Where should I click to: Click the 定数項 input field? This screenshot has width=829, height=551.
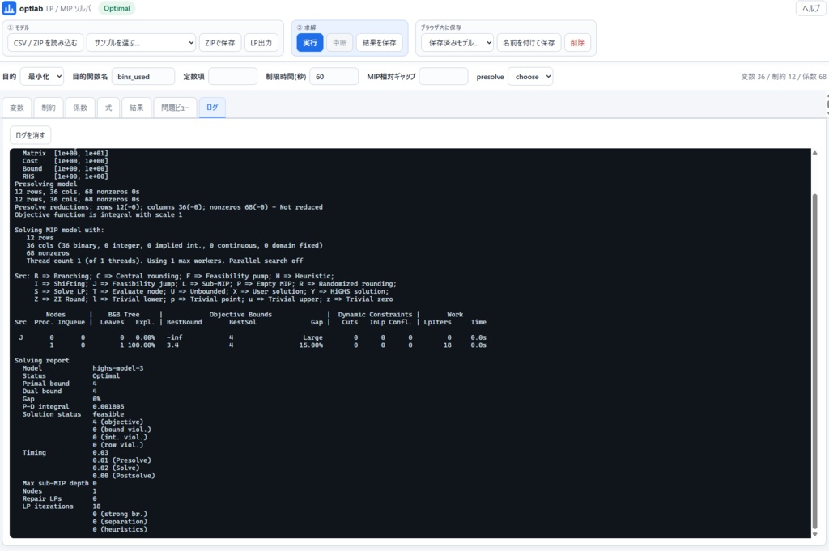(232, 77)
